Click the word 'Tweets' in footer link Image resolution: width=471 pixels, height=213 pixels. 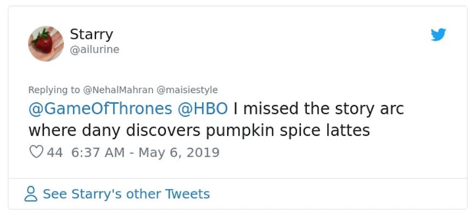tap(187, 194)
